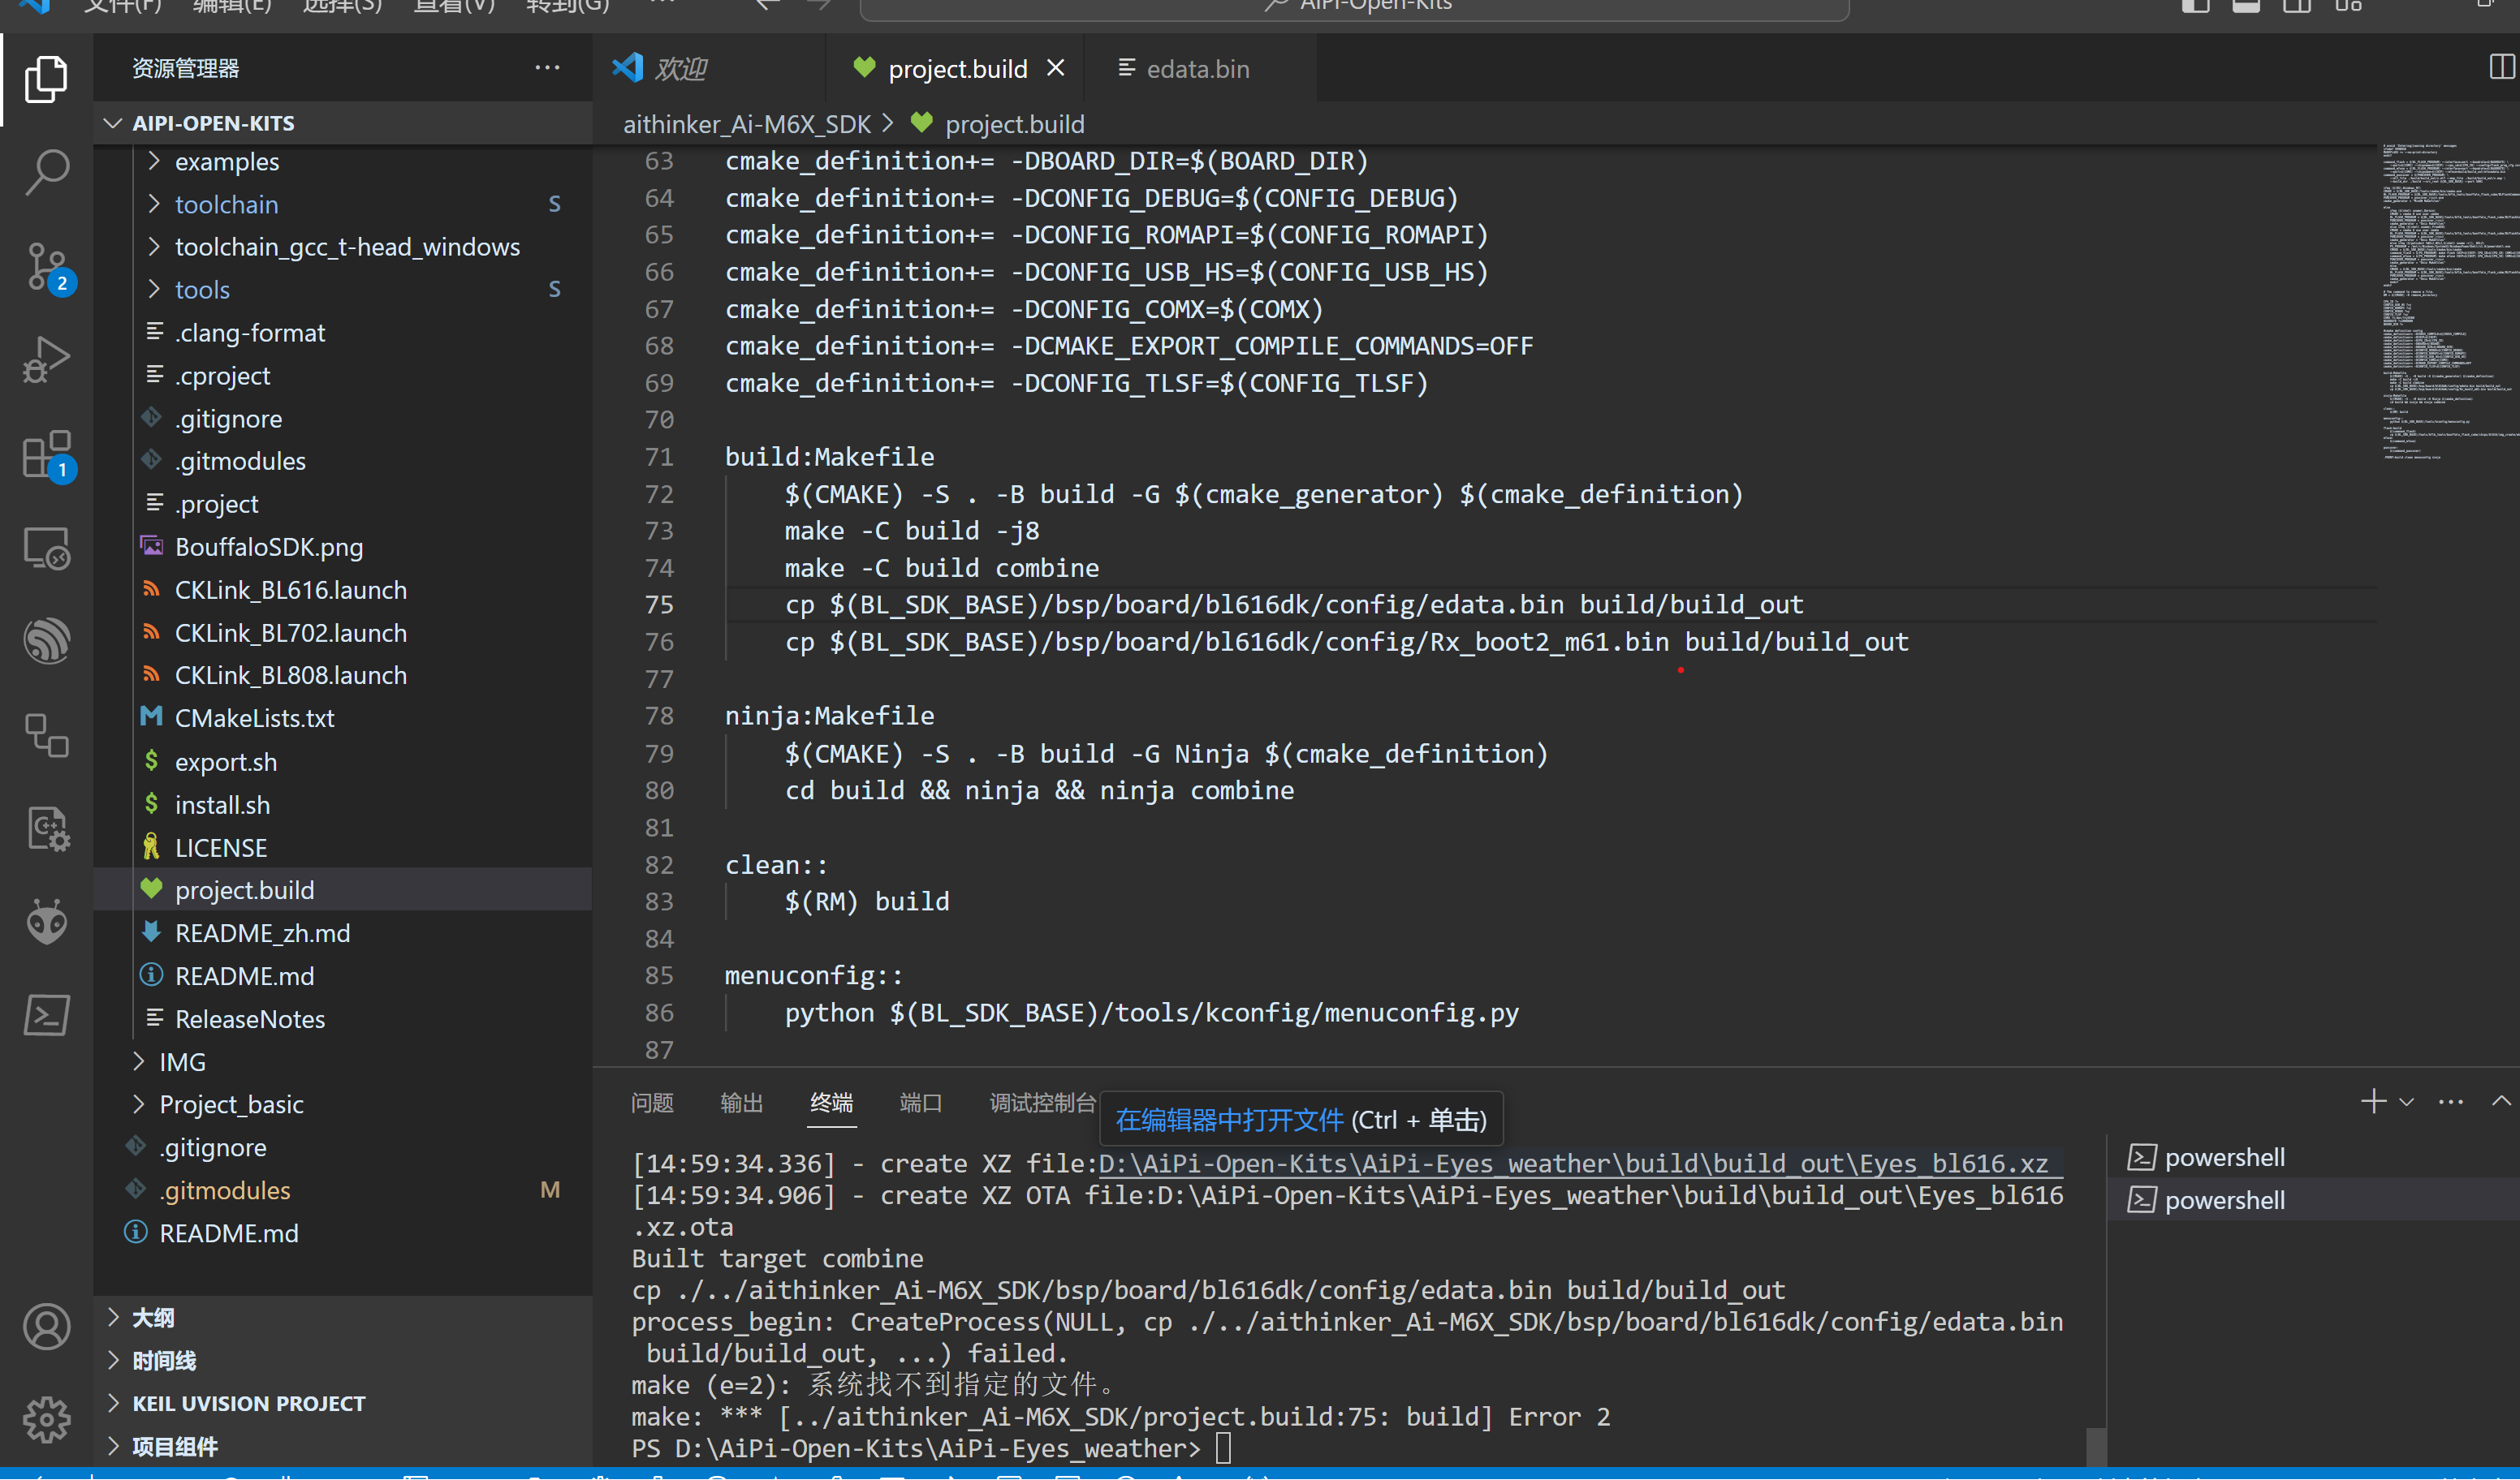Image resolution: width=2520 pixels, height=1480 pixels.
Task: Open CKLink_BL702.launch file
Action: (x=343, y=633)
